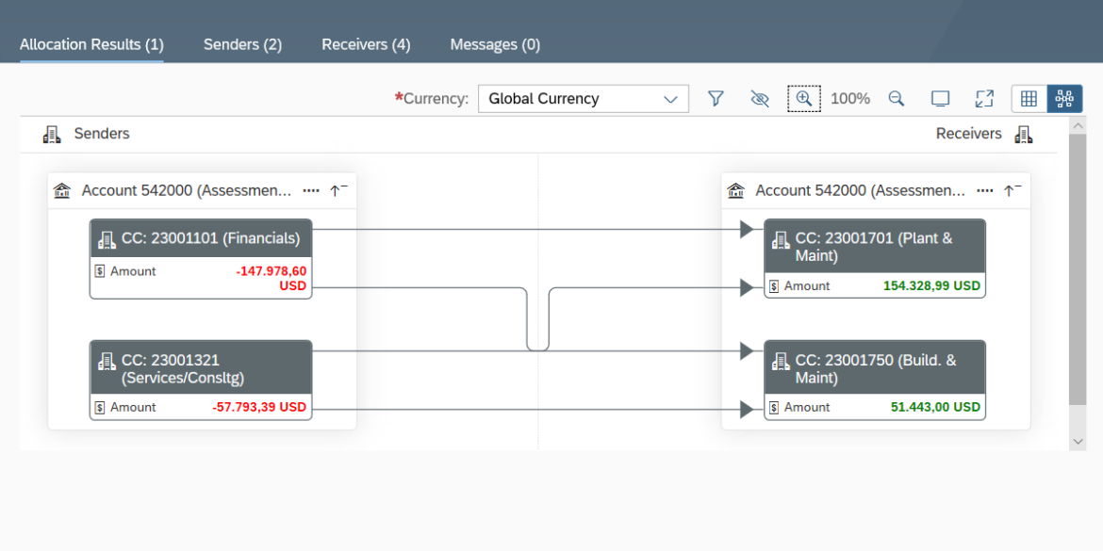
Task: Click the filter funnel icon
Action: coord(716,99)
